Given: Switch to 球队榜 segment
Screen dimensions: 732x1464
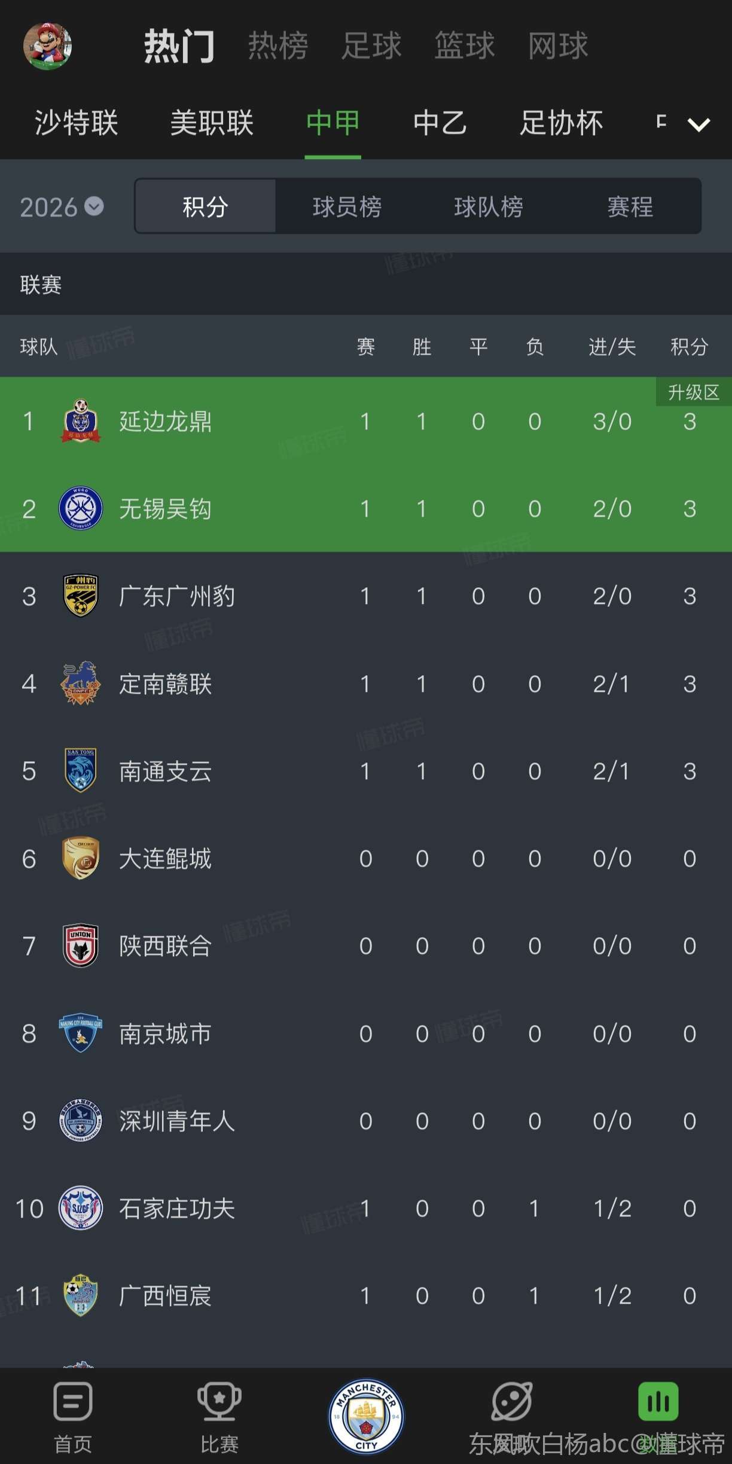Looking at the screenshot, I should (489, 207).
